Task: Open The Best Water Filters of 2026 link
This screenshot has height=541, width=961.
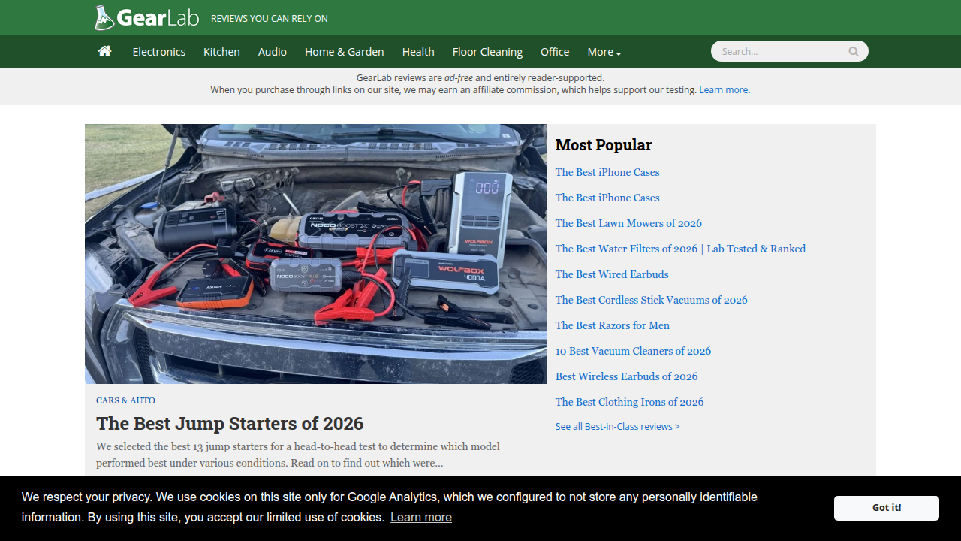Action: 680,249
